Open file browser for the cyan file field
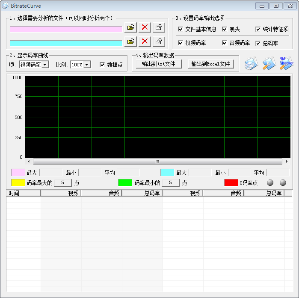Viewport: 299px width, 298px height. pos(130,42)
